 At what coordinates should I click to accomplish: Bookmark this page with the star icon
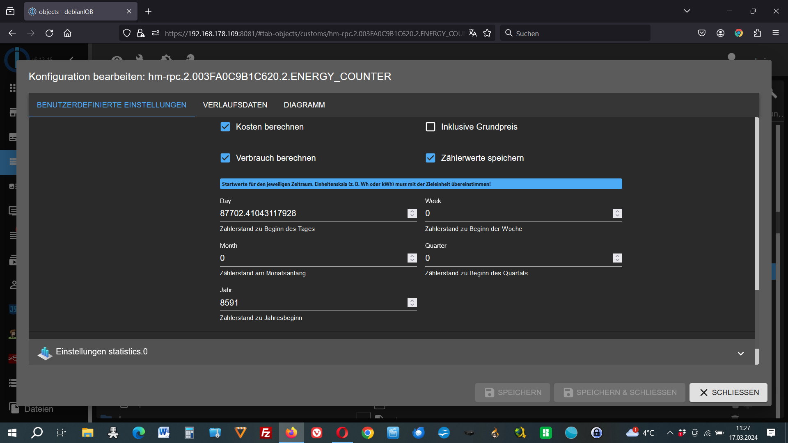pos(487,33)
